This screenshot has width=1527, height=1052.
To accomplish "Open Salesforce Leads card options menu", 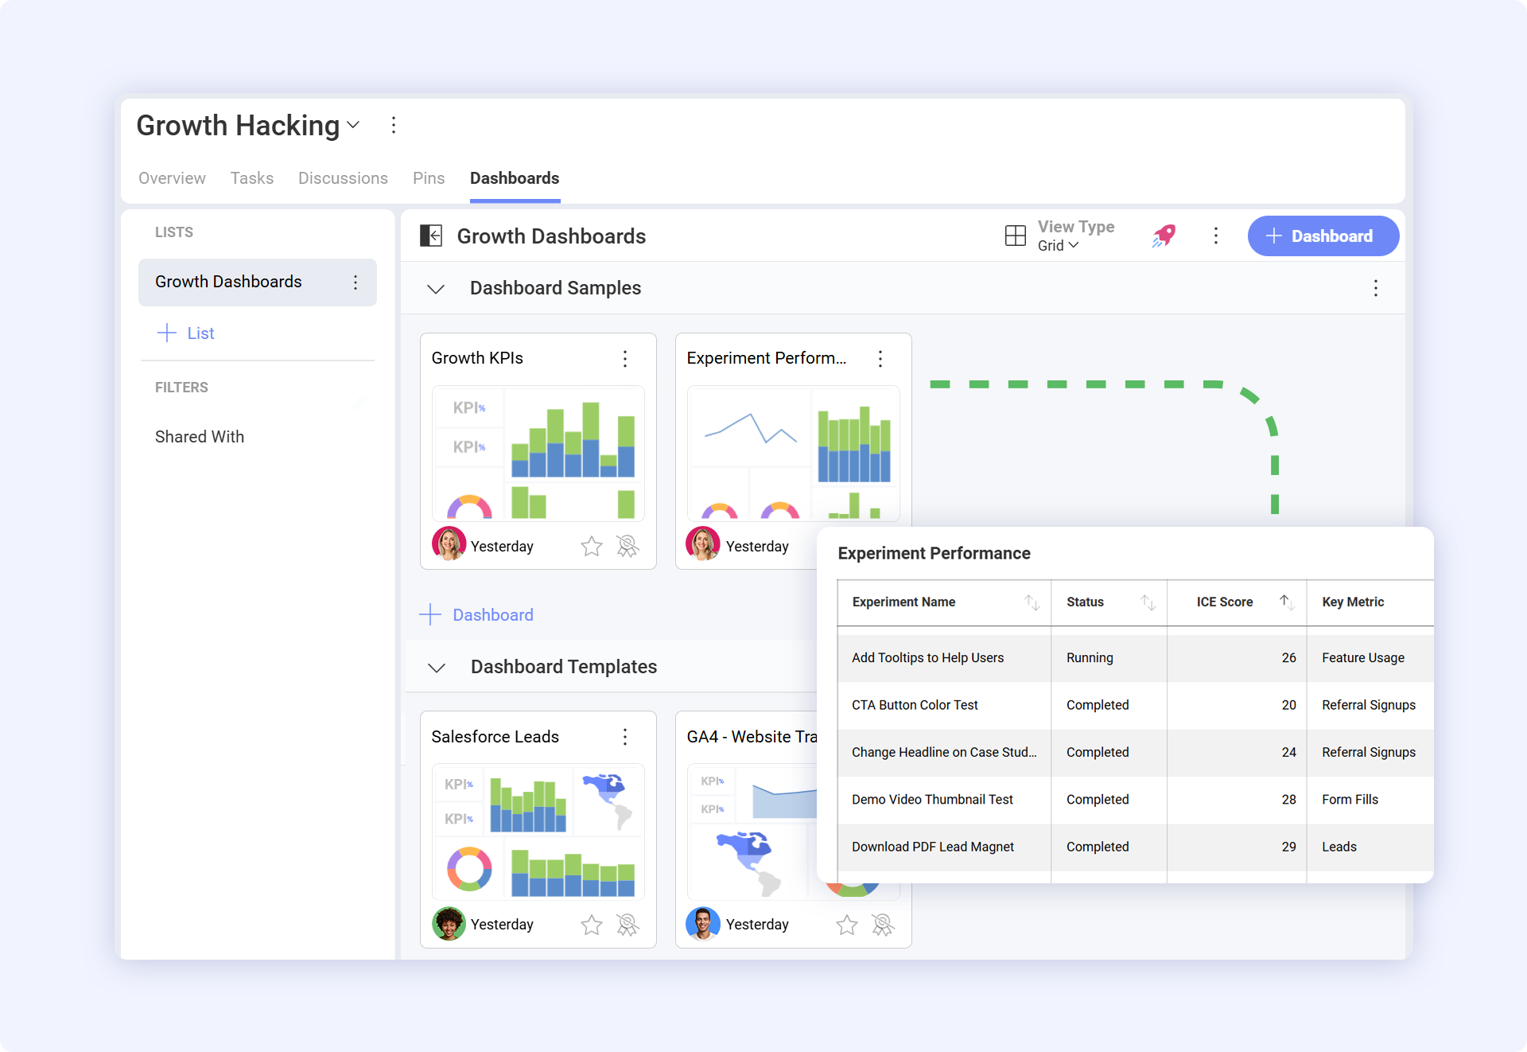I will click(625, 737).
